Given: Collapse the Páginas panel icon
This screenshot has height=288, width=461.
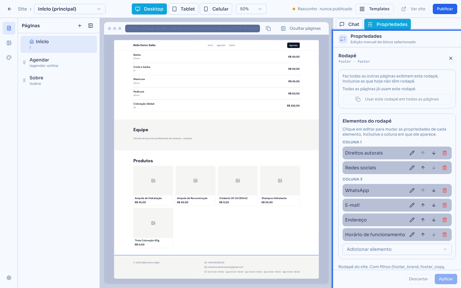Looking at the screenshot, I should (x=91, y=26).
